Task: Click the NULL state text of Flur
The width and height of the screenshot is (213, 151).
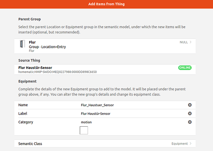Action: (x=184, y=42)
